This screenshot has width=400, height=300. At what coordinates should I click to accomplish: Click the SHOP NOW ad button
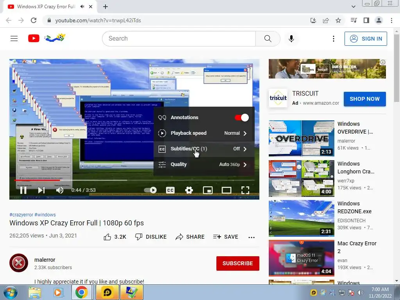[364, 99]
